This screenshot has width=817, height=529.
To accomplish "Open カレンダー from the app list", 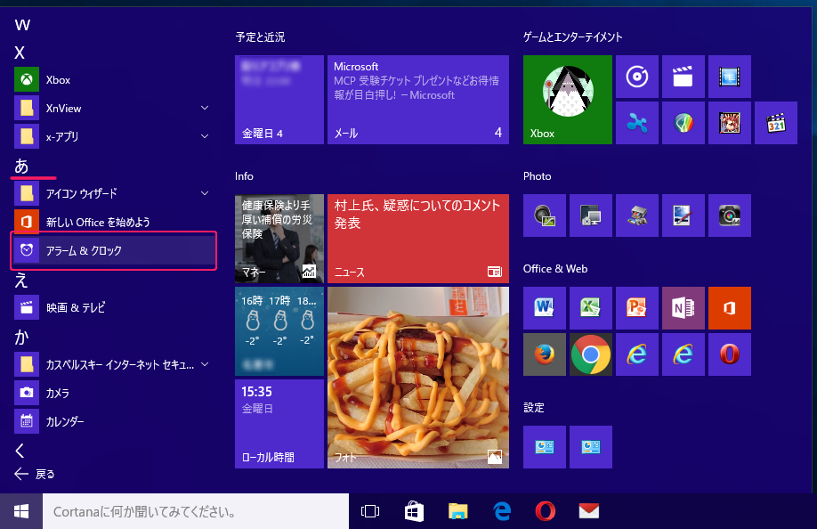I will (114, 421).
